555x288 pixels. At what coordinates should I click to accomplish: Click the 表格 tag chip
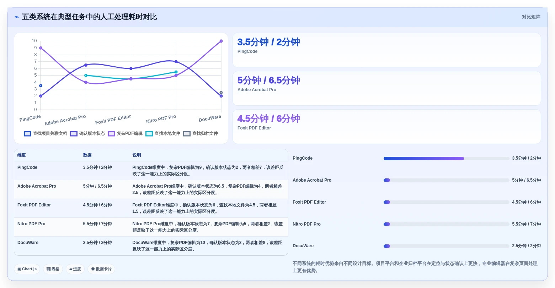pyautogui.click(x=53, y=269)
